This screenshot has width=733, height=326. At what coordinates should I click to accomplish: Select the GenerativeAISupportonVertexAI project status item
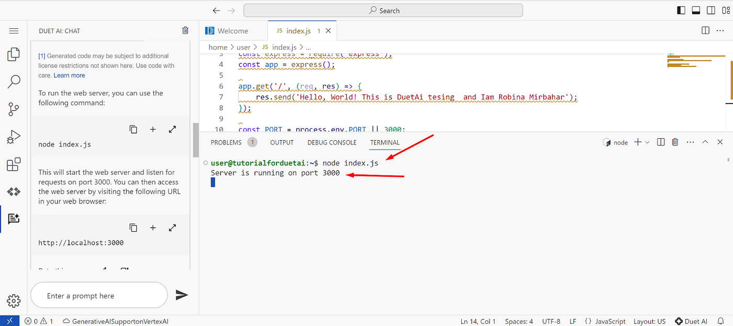point(115,321)
